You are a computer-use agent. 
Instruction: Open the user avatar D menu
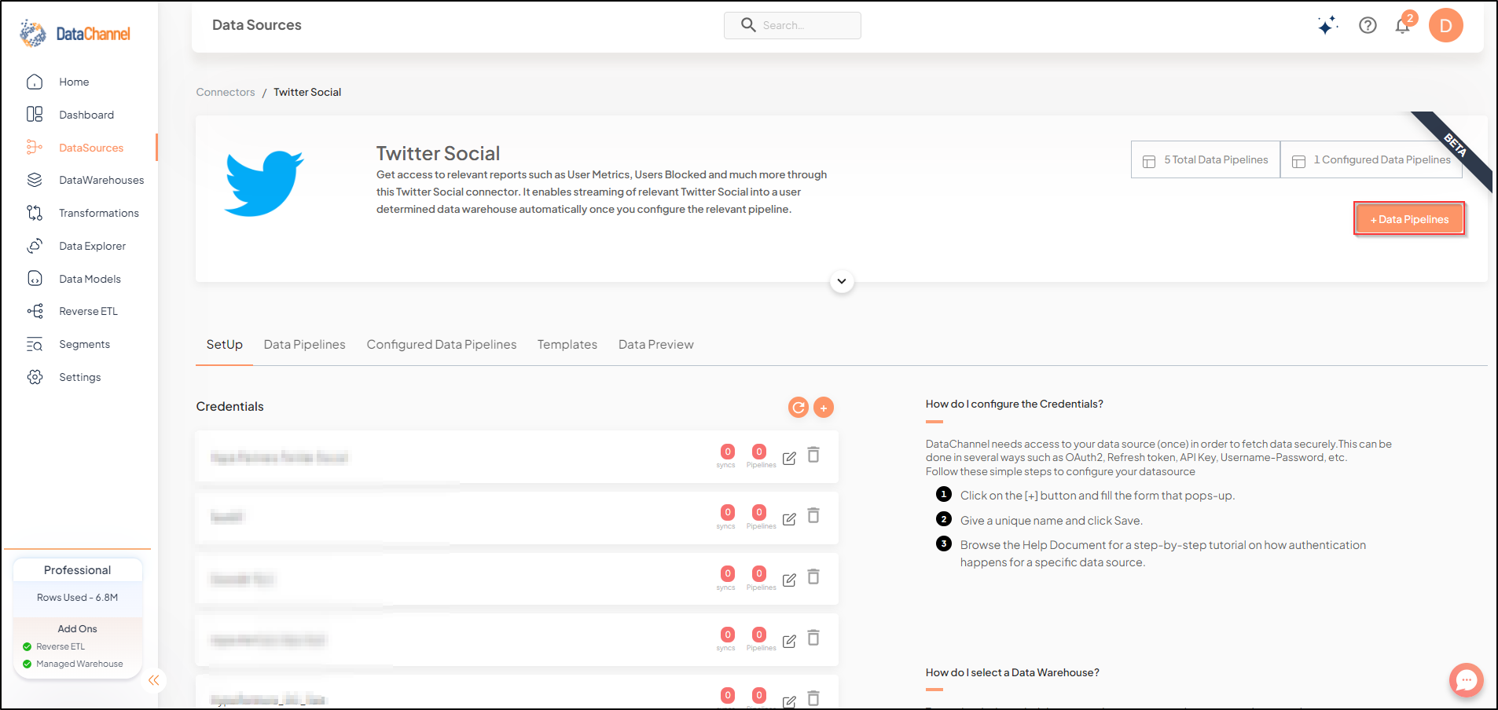pyautogui.click(x=1446, y=25)
